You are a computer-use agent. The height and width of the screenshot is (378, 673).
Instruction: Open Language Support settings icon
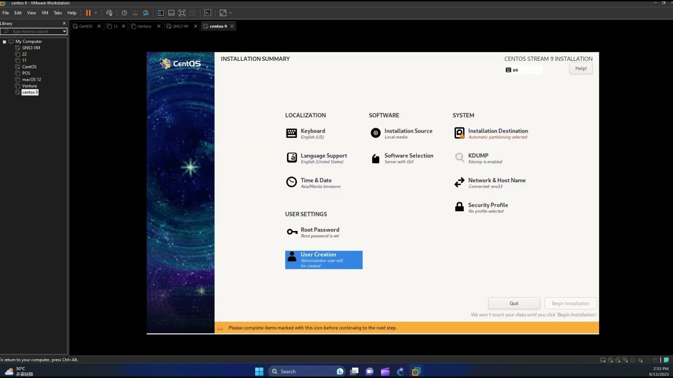pyautogui.click(x=291, y=158)
